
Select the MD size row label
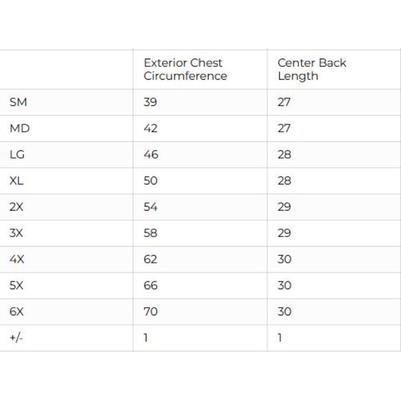pos(19,129)
